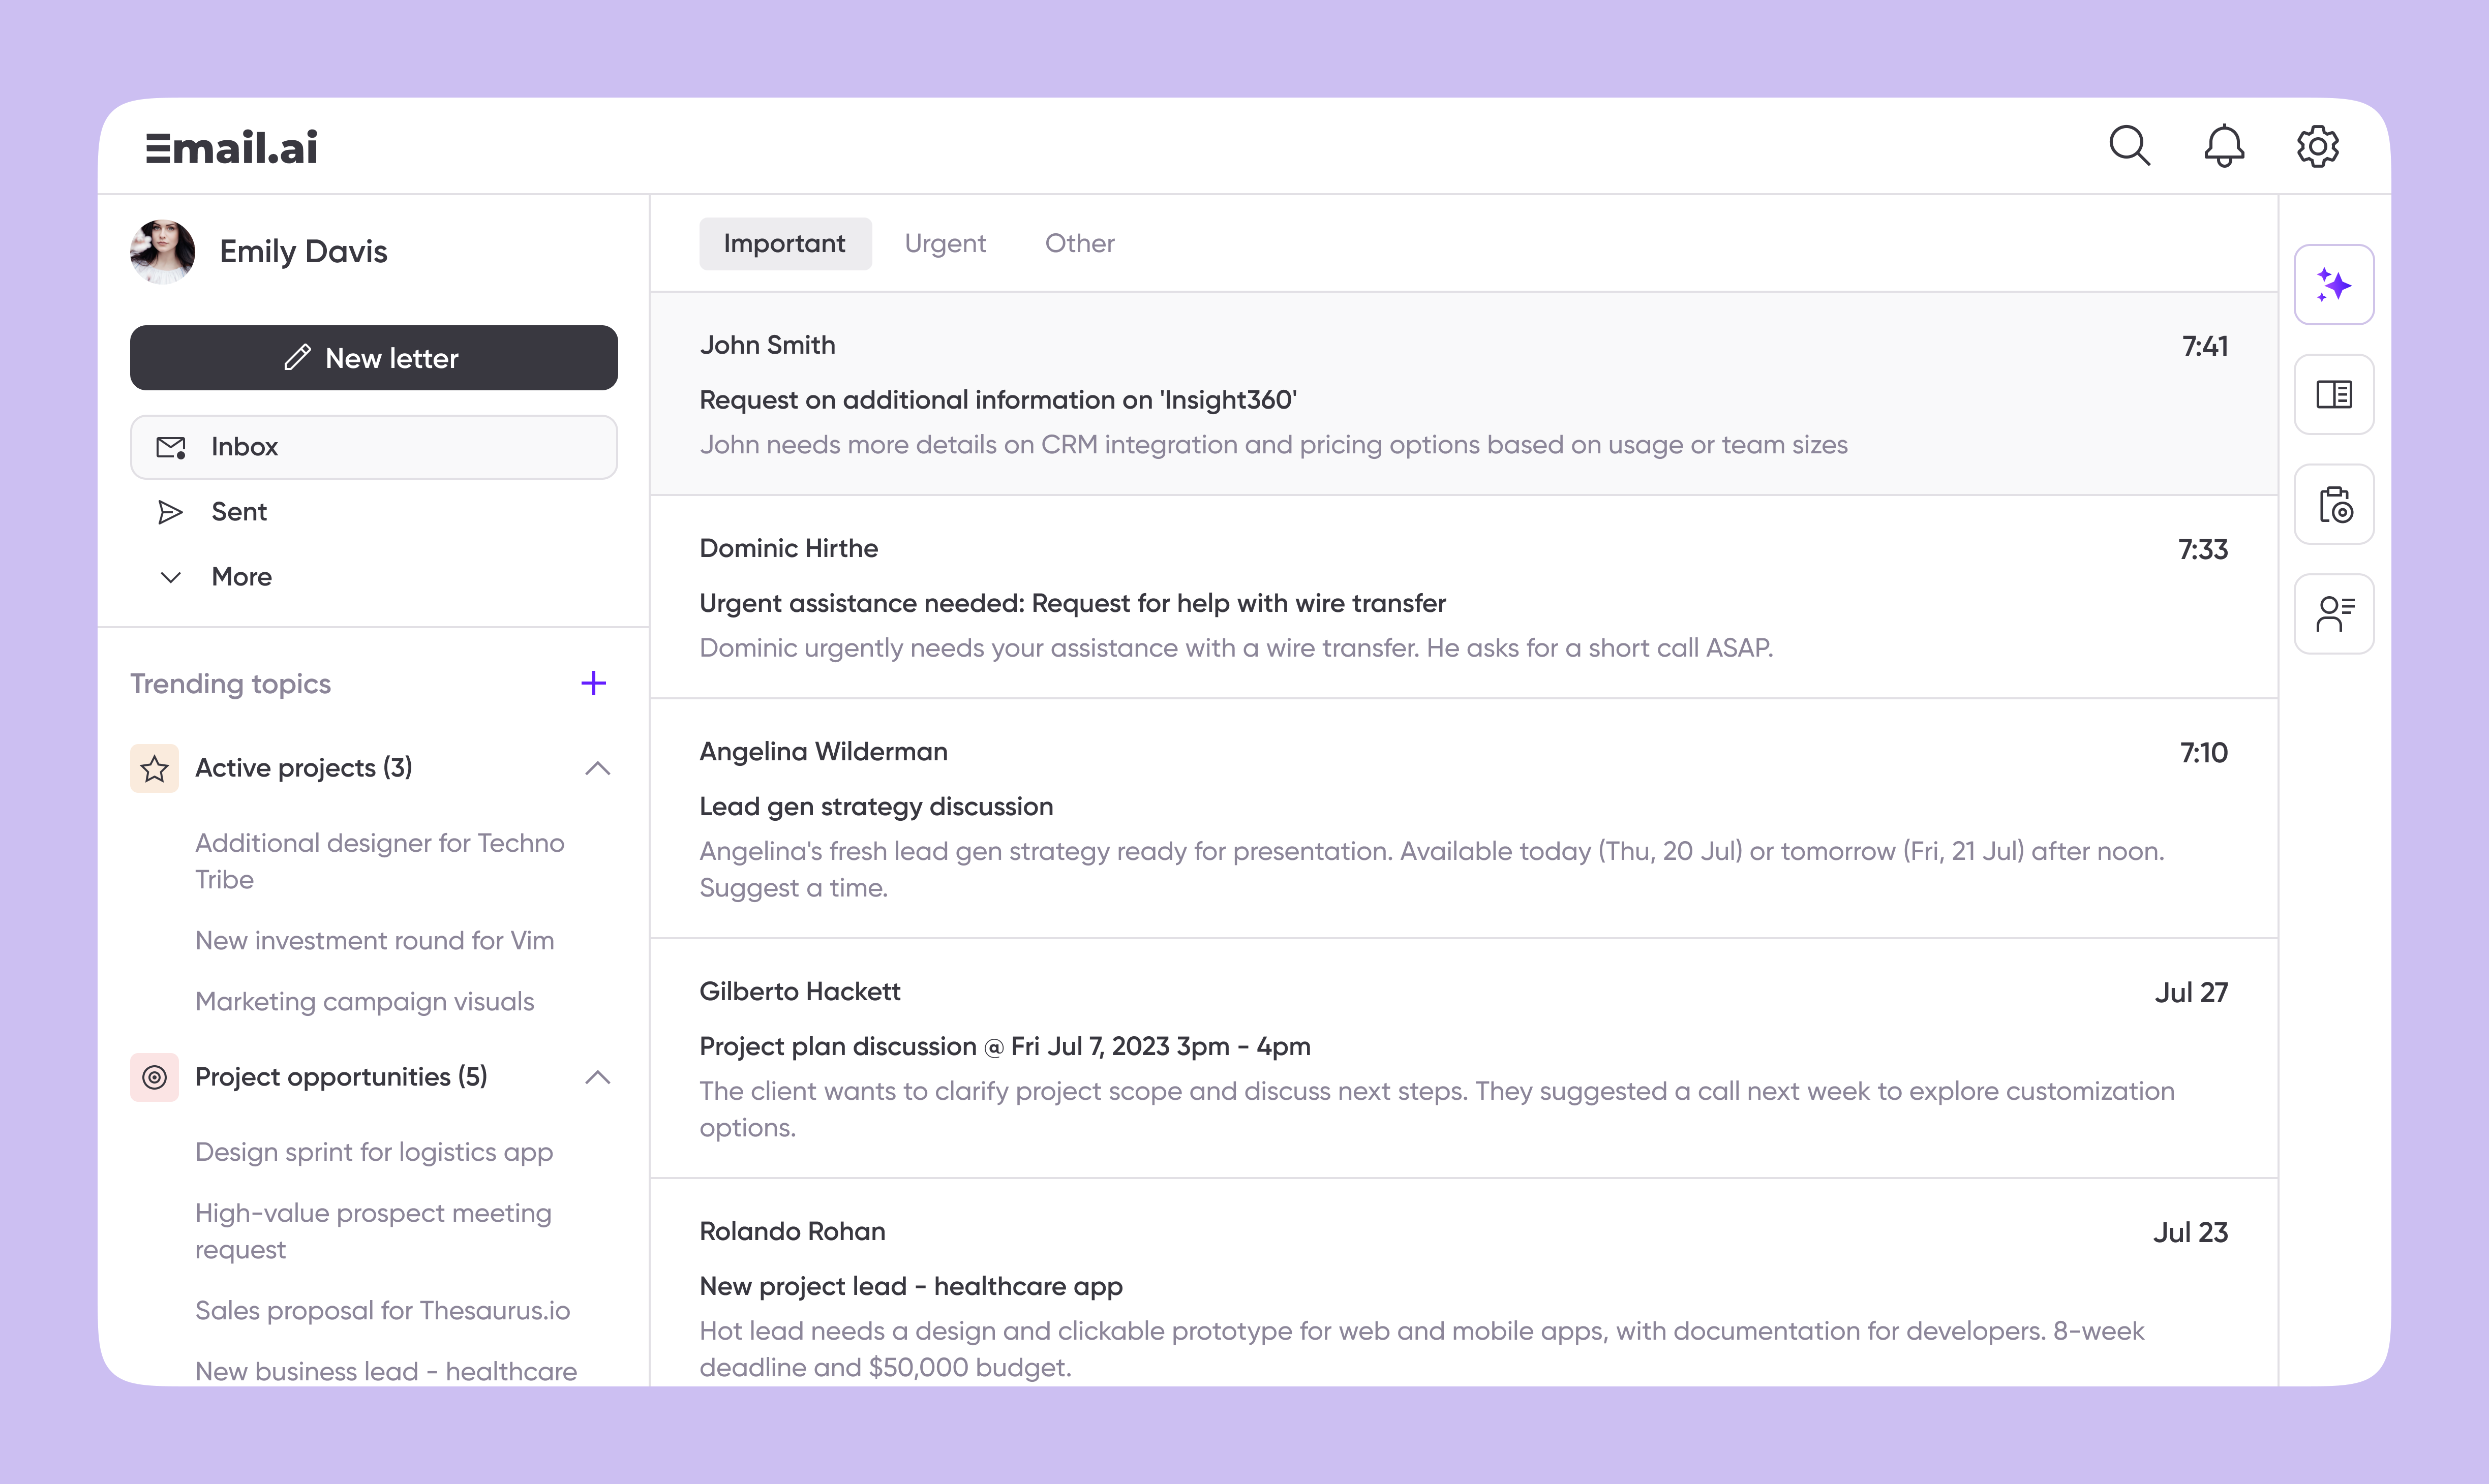The width and height of the screenshot is (2489, 1484).
Task: Switch to the Urgent tab
Action: (944, 243)
